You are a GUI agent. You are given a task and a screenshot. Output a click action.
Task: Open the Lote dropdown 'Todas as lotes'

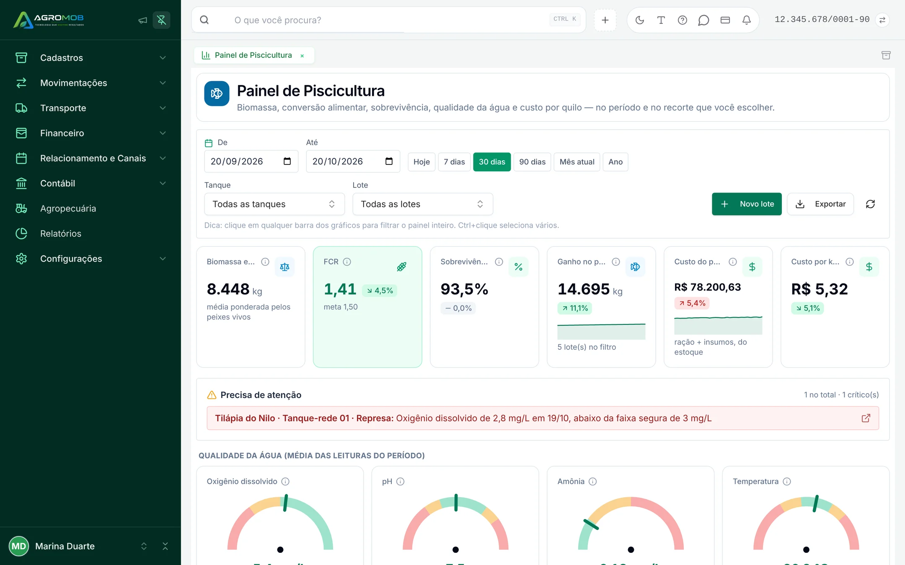422,204
